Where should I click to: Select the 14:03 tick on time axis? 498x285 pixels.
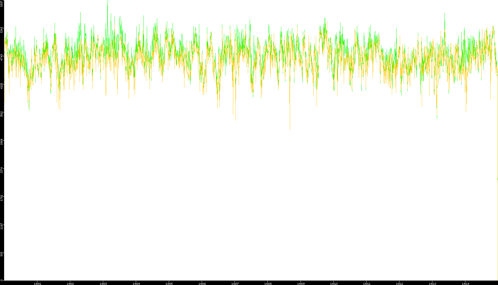click(103, 283)
